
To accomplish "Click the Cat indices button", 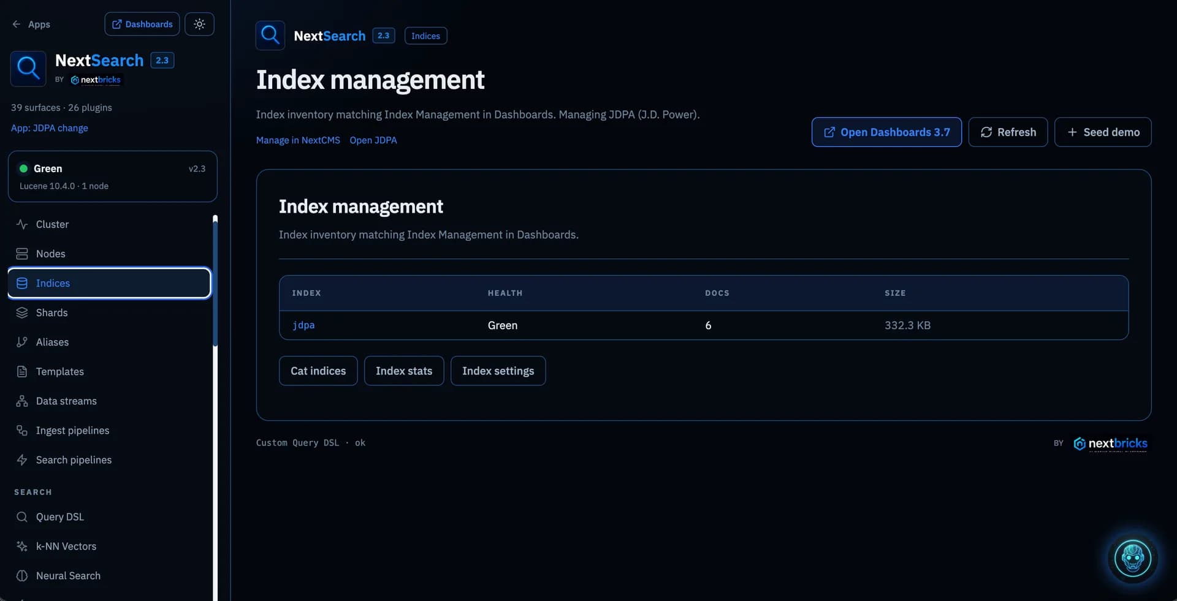I will (x=318, y=371).
